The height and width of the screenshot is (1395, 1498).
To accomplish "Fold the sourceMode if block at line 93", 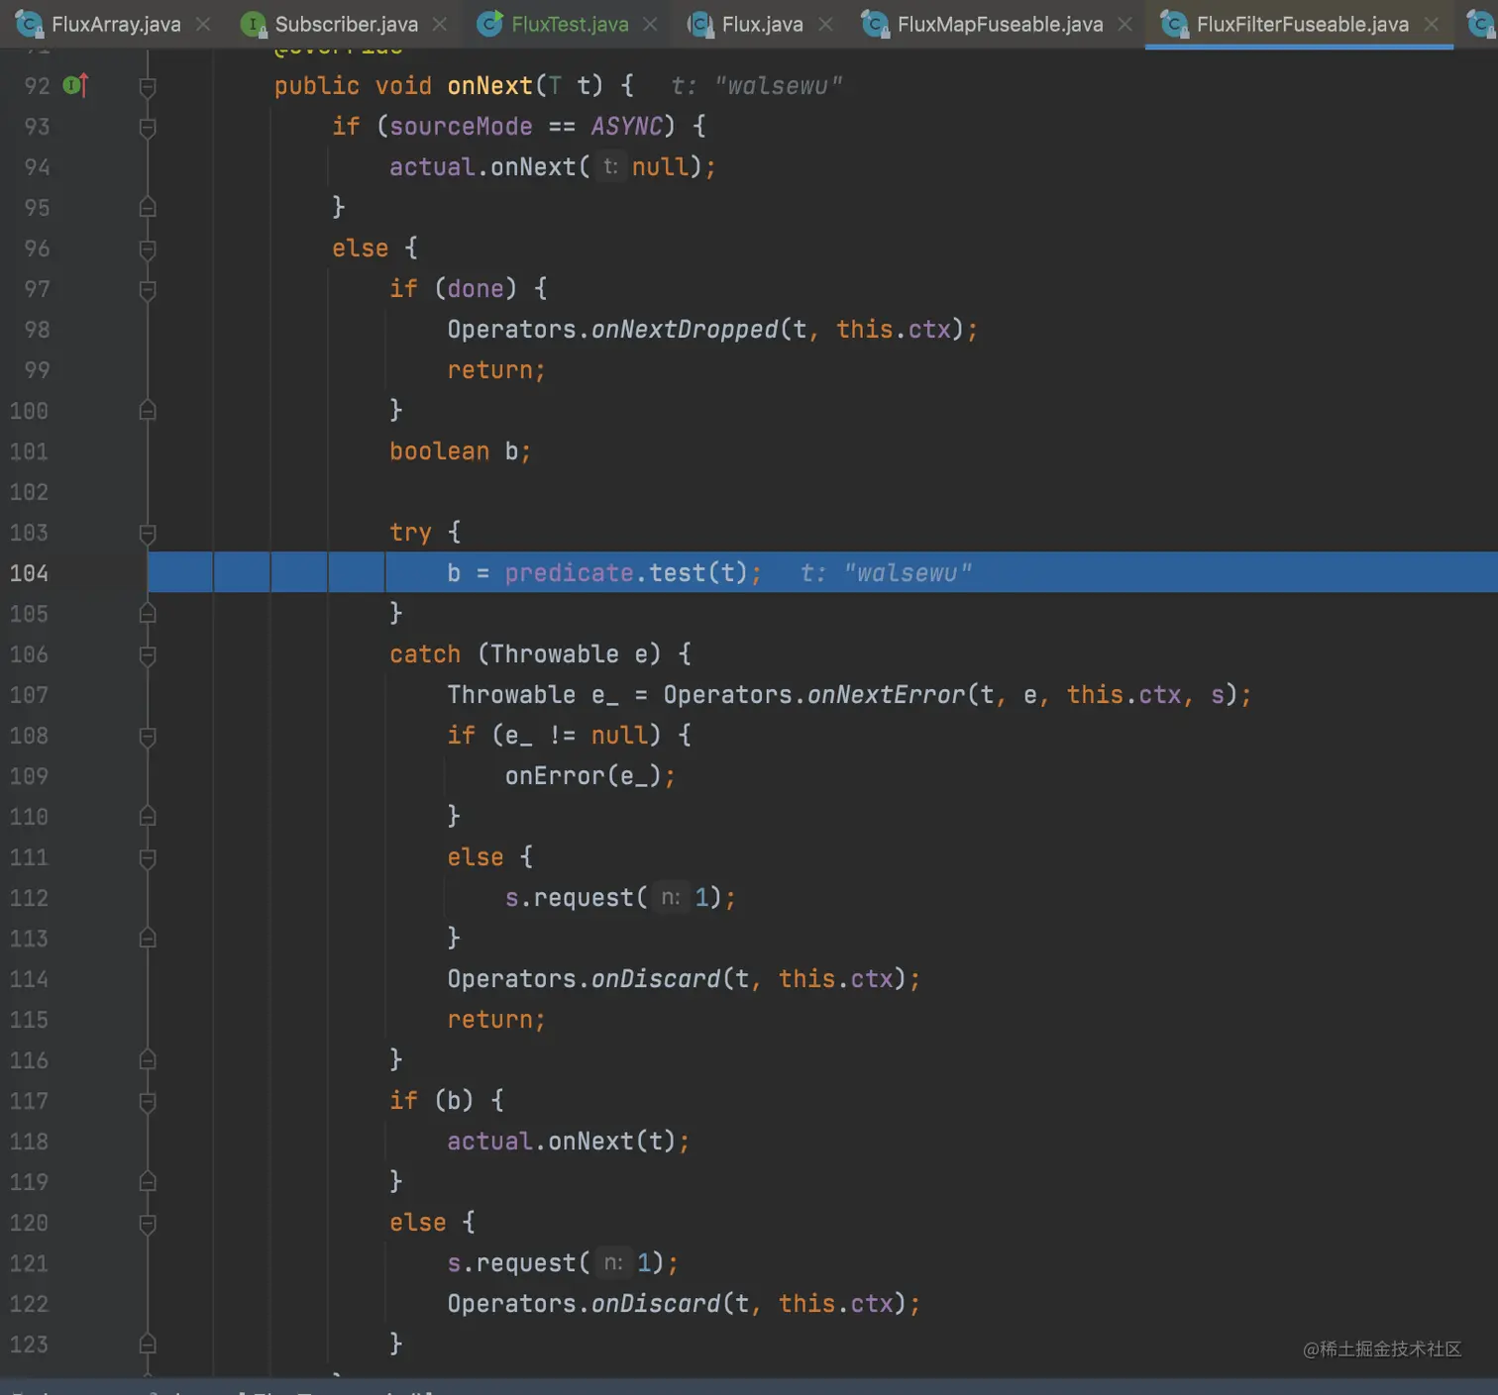I will click(148, 128).
